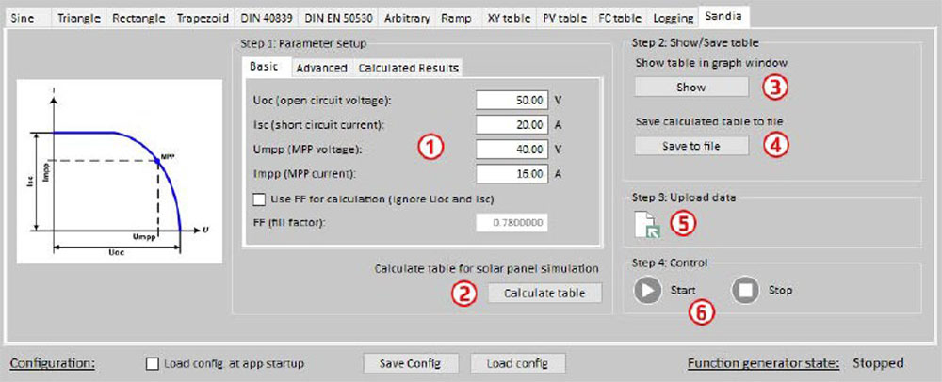Switch to the Sine function tab
Screen dimensions: 942x382
[x=25, y=18]
